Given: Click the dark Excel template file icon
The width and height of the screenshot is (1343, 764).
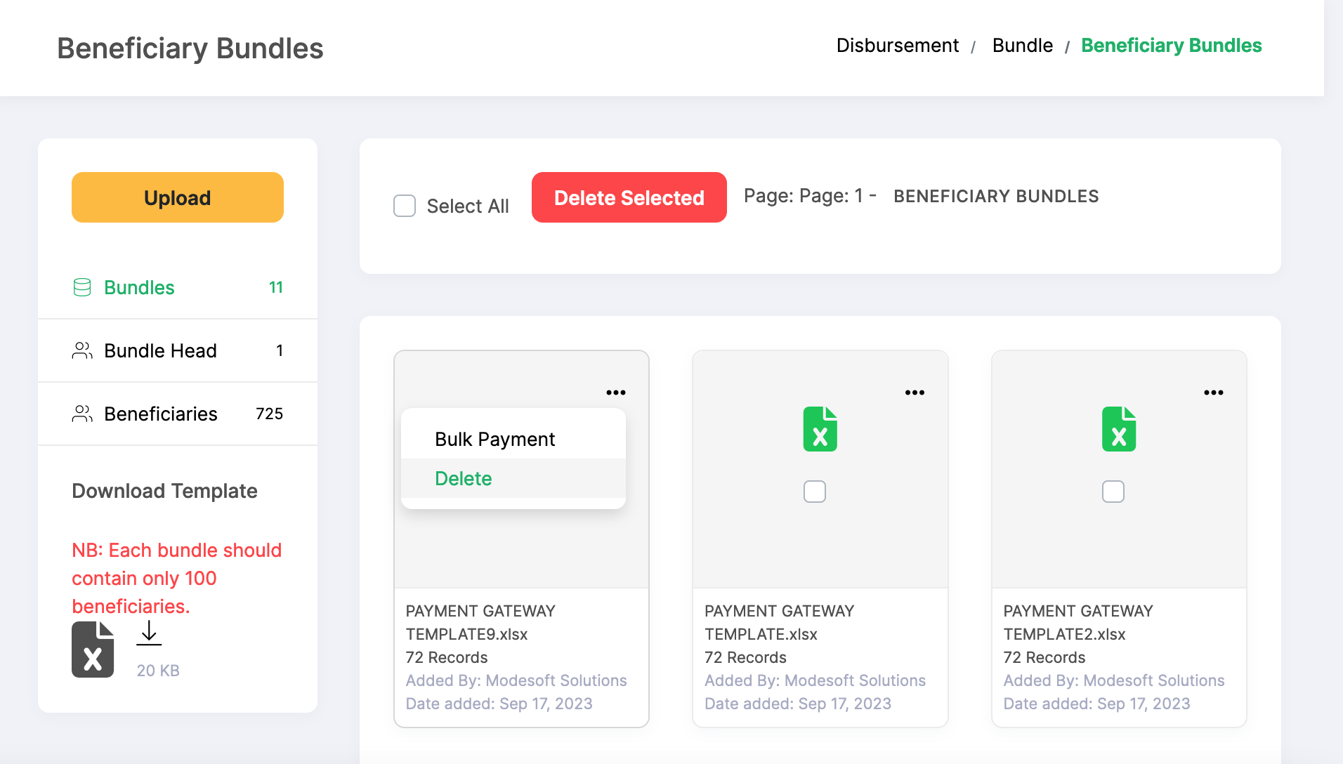Looking at the screenshot, I should click(x=93, y=650).
